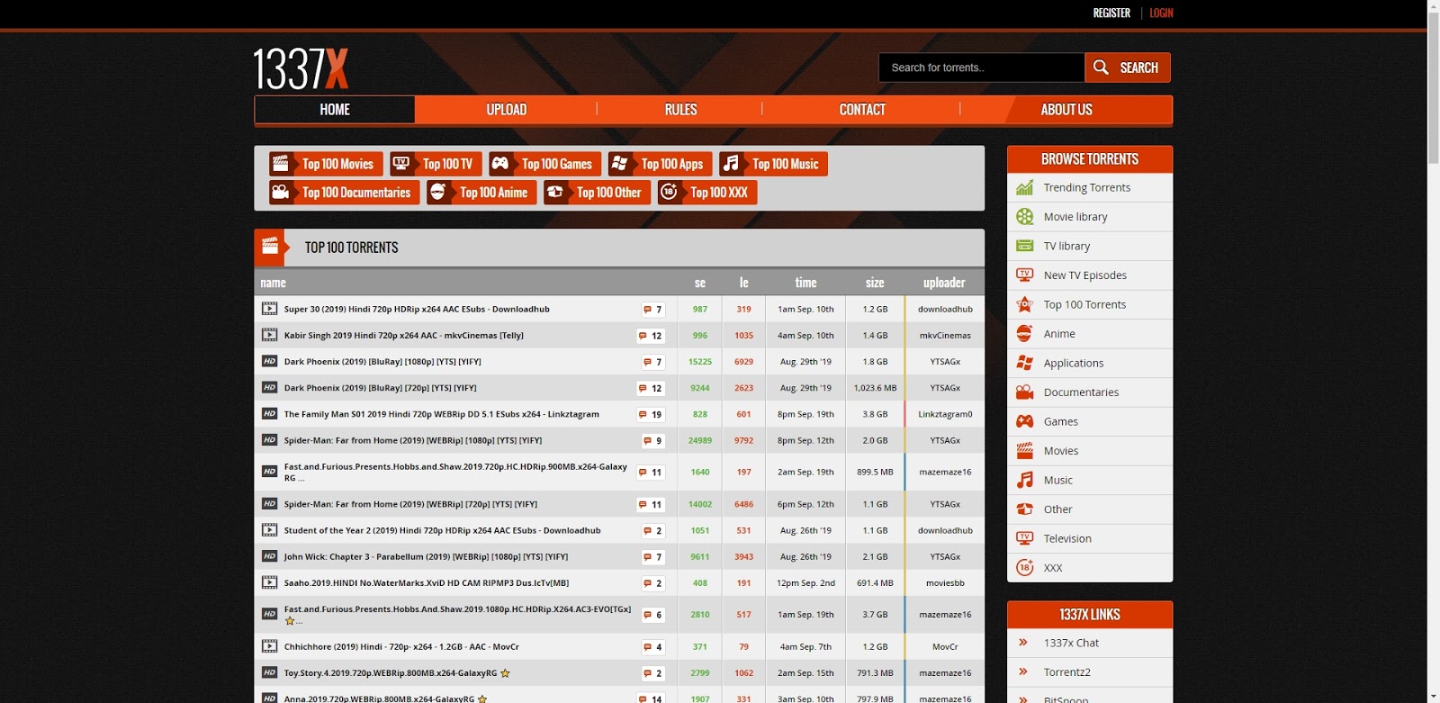Click the TV library icon in sidebar
Screen dimensions: 1440x703
1024,246
